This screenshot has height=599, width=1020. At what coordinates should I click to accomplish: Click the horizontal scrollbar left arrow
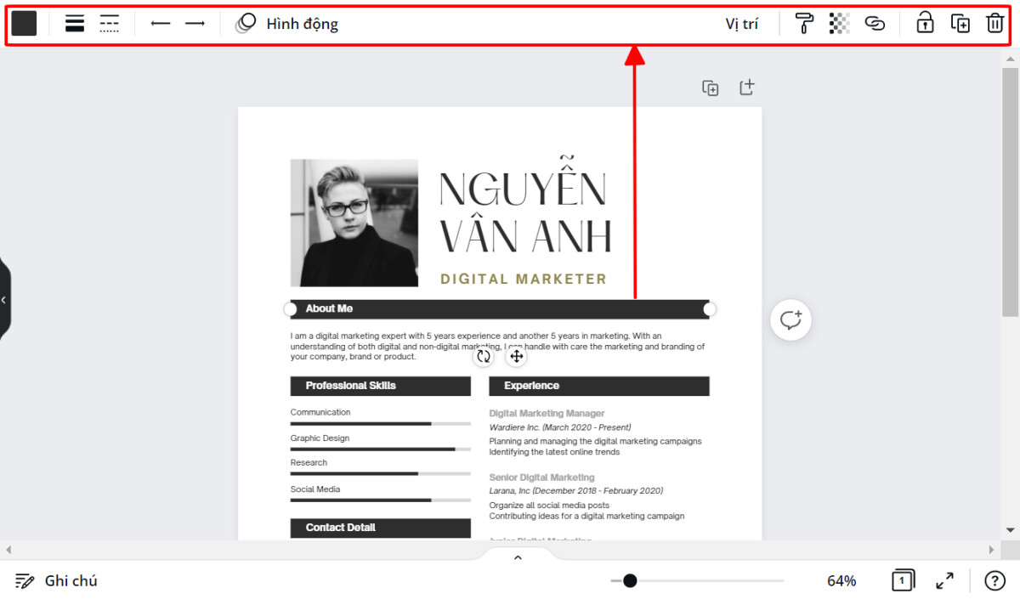click(x=9, y=550)
